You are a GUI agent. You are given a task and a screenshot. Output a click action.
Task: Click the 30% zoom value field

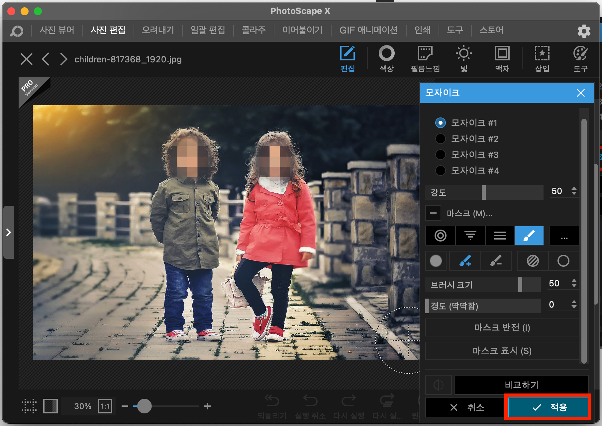pyautogui.click(x=83, y=406)
